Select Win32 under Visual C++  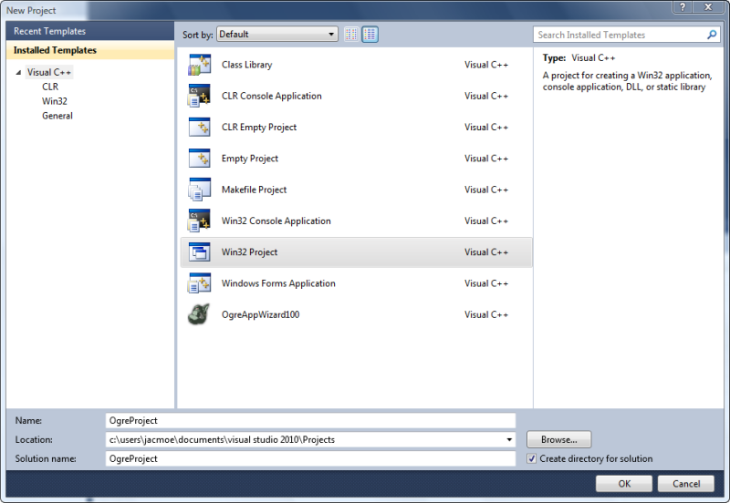55,101
